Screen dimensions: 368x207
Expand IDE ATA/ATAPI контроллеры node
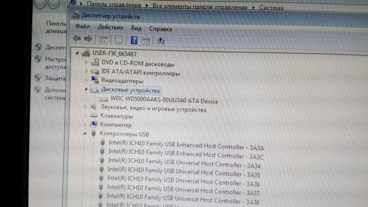coord(86,72)
